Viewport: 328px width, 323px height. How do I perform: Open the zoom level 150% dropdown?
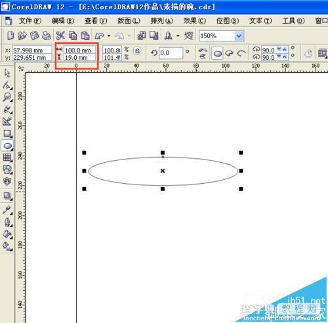[x=239, y=35]
